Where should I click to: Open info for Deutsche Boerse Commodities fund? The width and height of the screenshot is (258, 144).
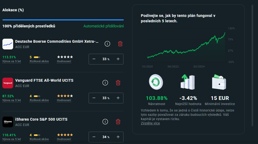107,44
